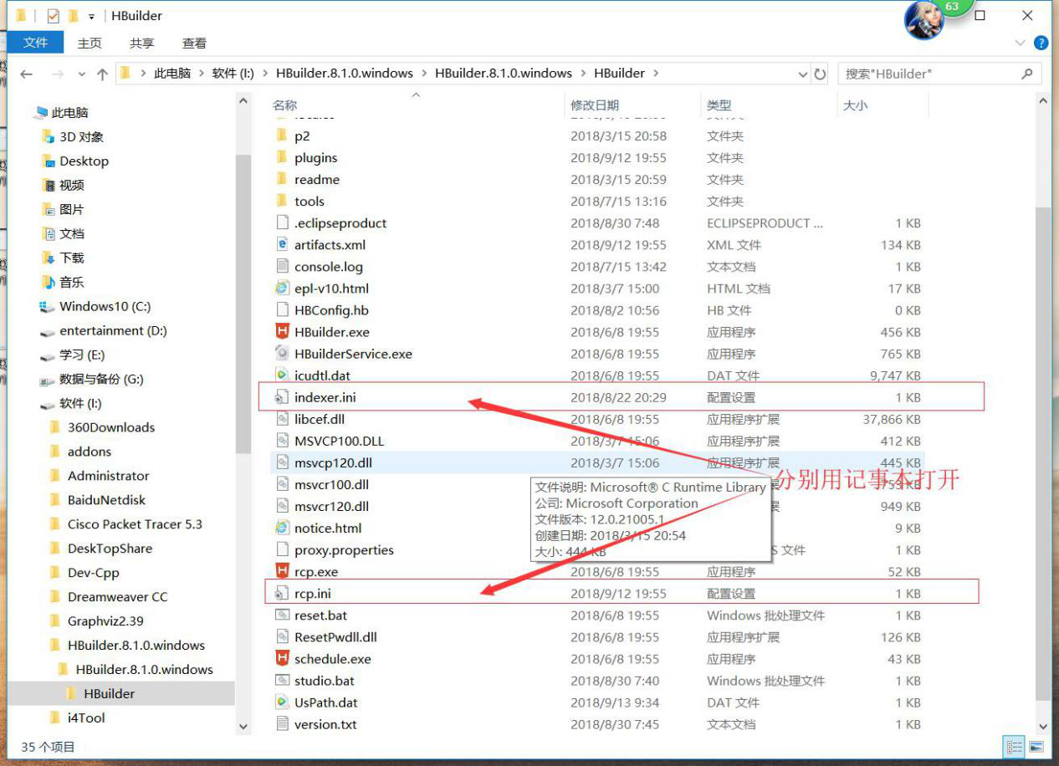Viewport: 1059px width, 766px height.
Task: Switch to large thumbnails view icon
Action: coord(1036,747)
